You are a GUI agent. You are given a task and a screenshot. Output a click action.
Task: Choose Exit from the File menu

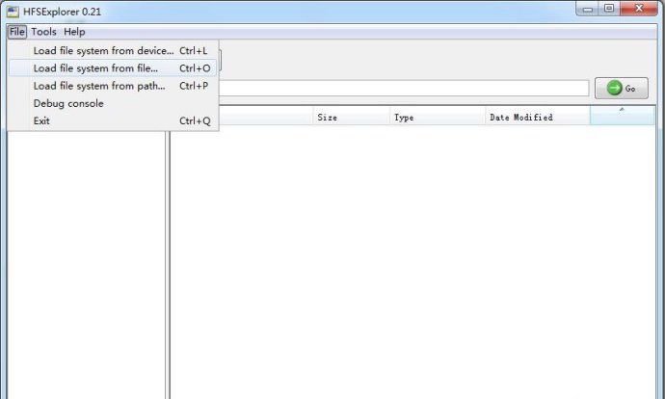click(41, 120)
